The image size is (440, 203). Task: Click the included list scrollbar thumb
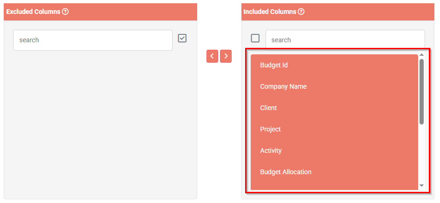point(421,92)
